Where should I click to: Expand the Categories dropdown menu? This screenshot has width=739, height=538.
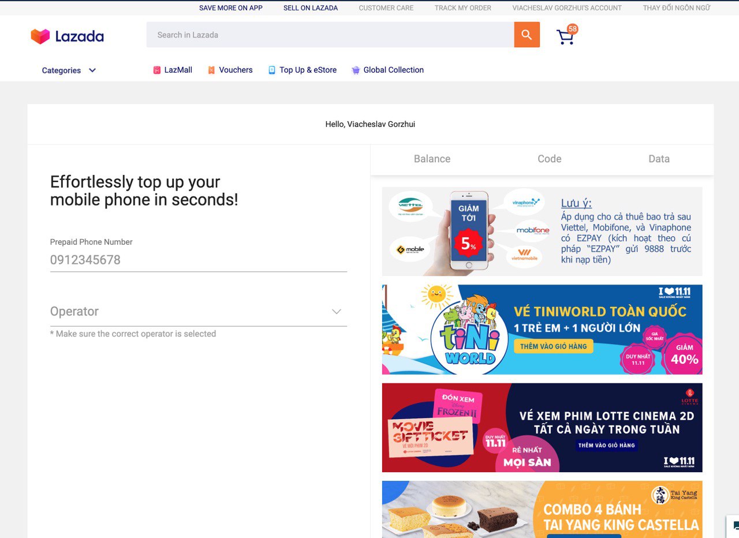pos(69,70)
